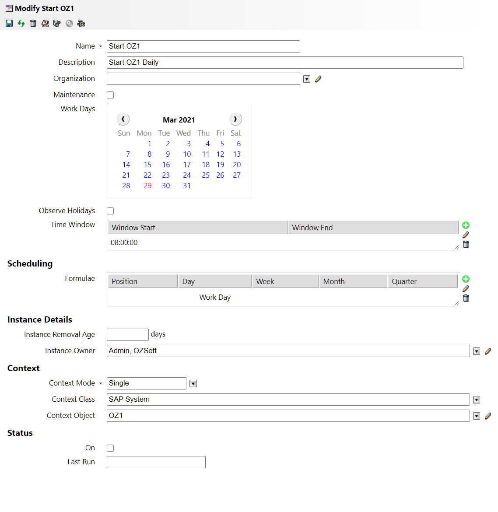Click the Instance Removal Age field
This screenshot has height=512, width=498.
128,335
